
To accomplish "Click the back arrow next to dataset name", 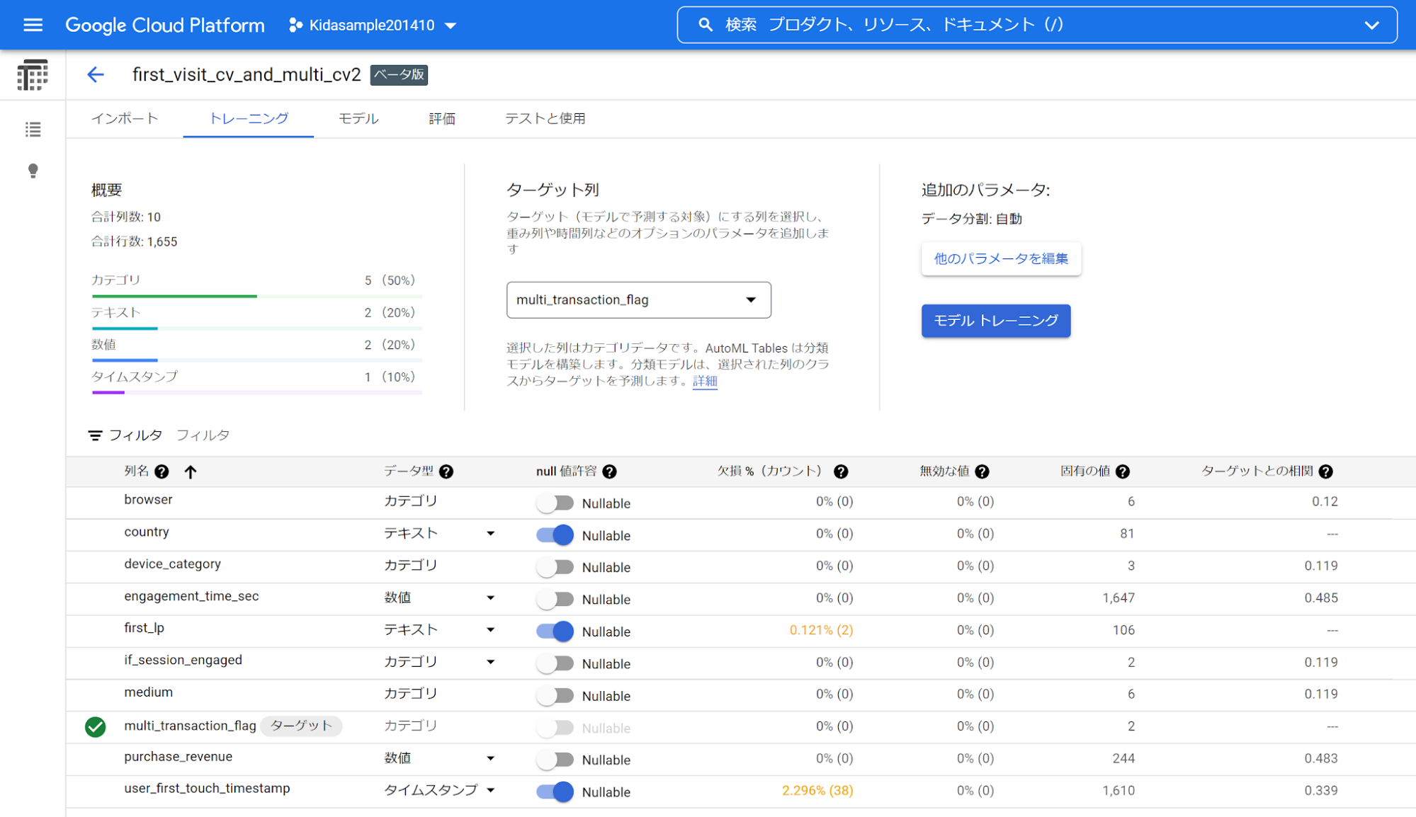I will [96, 75].
